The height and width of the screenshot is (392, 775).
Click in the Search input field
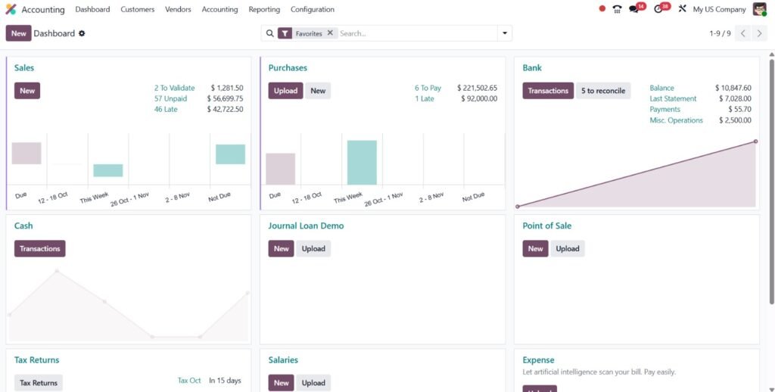tap(416, 33)
